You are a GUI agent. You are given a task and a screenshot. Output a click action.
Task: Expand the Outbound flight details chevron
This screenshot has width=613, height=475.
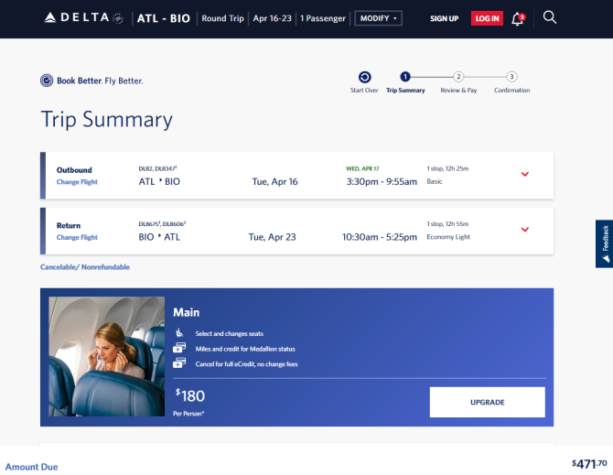pos(524,174)
